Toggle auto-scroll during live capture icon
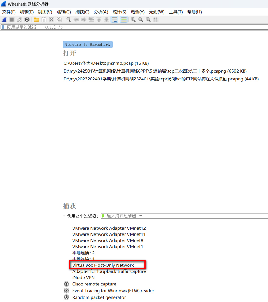This screenshot has width=268, height=302. [114, 20]
